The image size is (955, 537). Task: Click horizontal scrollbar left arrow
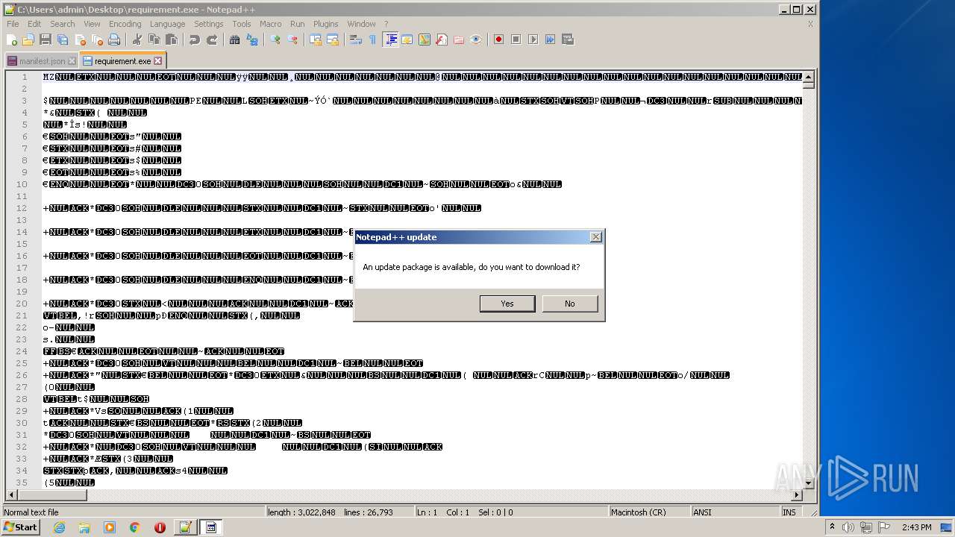(11, 494)
